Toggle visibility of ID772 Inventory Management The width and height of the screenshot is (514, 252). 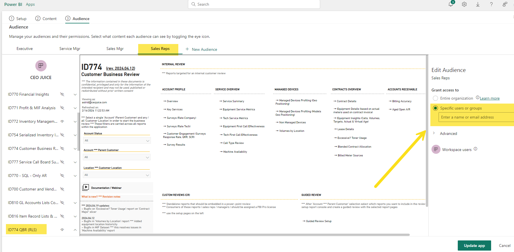62,121
